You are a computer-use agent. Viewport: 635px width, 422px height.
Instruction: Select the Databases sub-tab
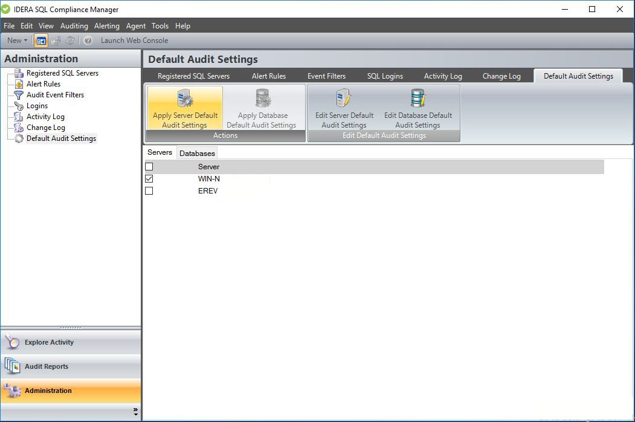pos(197,153)
